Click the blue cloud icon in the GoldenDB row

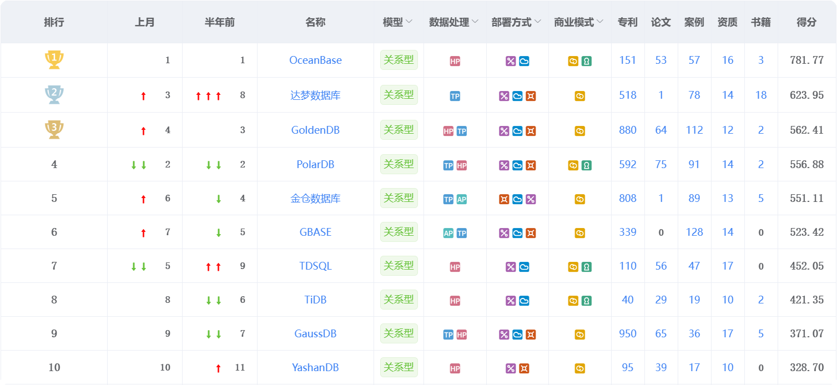[517, 131]
